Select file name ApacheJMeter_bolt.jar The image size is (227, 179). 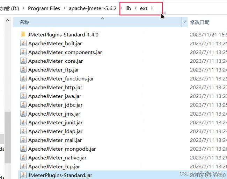click(x=55, y=43)
